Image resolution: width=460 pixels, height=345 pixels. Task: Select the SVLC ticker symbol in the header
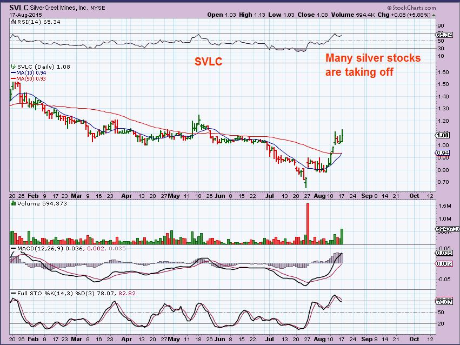[x=19, y=8]
